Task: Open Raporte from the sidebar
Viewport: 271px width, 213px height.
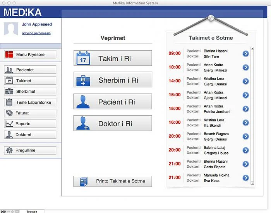Action: [30, 124]
